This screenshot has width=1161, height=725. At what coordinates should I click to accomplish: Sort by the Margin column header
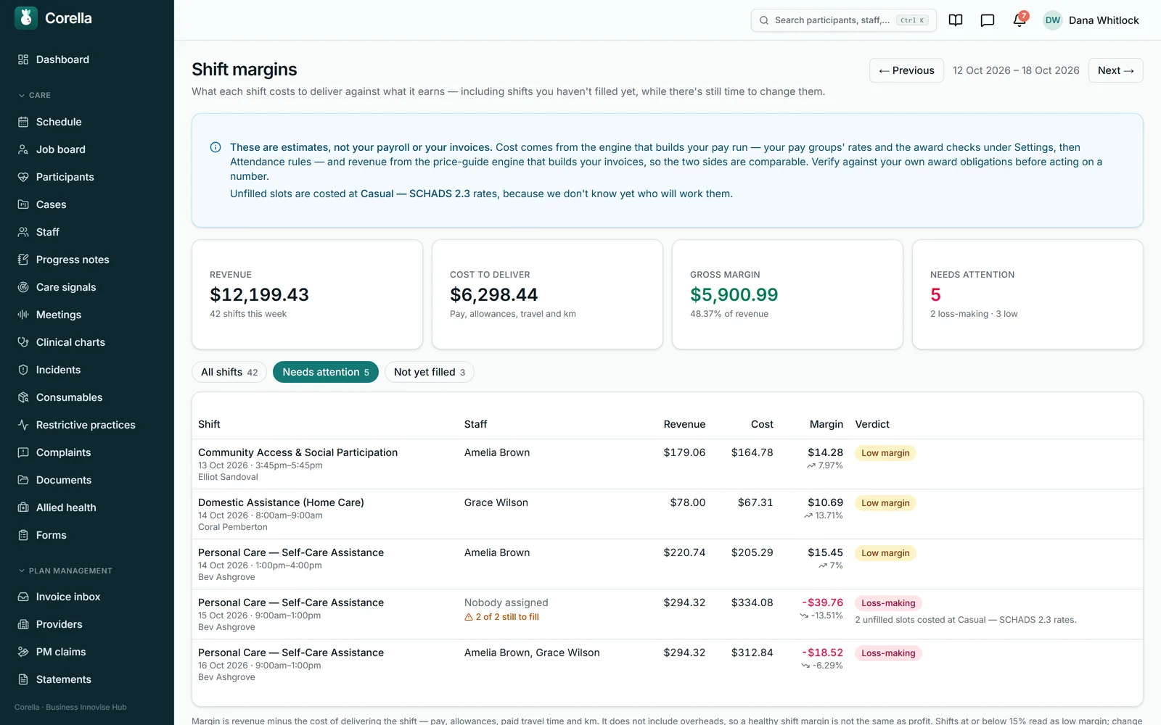point(826,424)
